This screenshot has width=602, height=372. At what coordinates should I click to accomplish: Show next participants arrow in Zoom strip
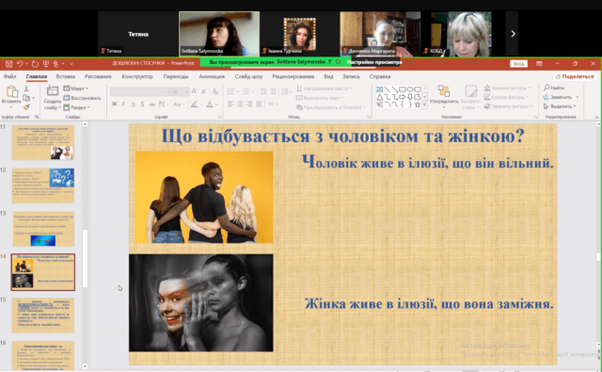pyautogui.click(x=513, y=34)
